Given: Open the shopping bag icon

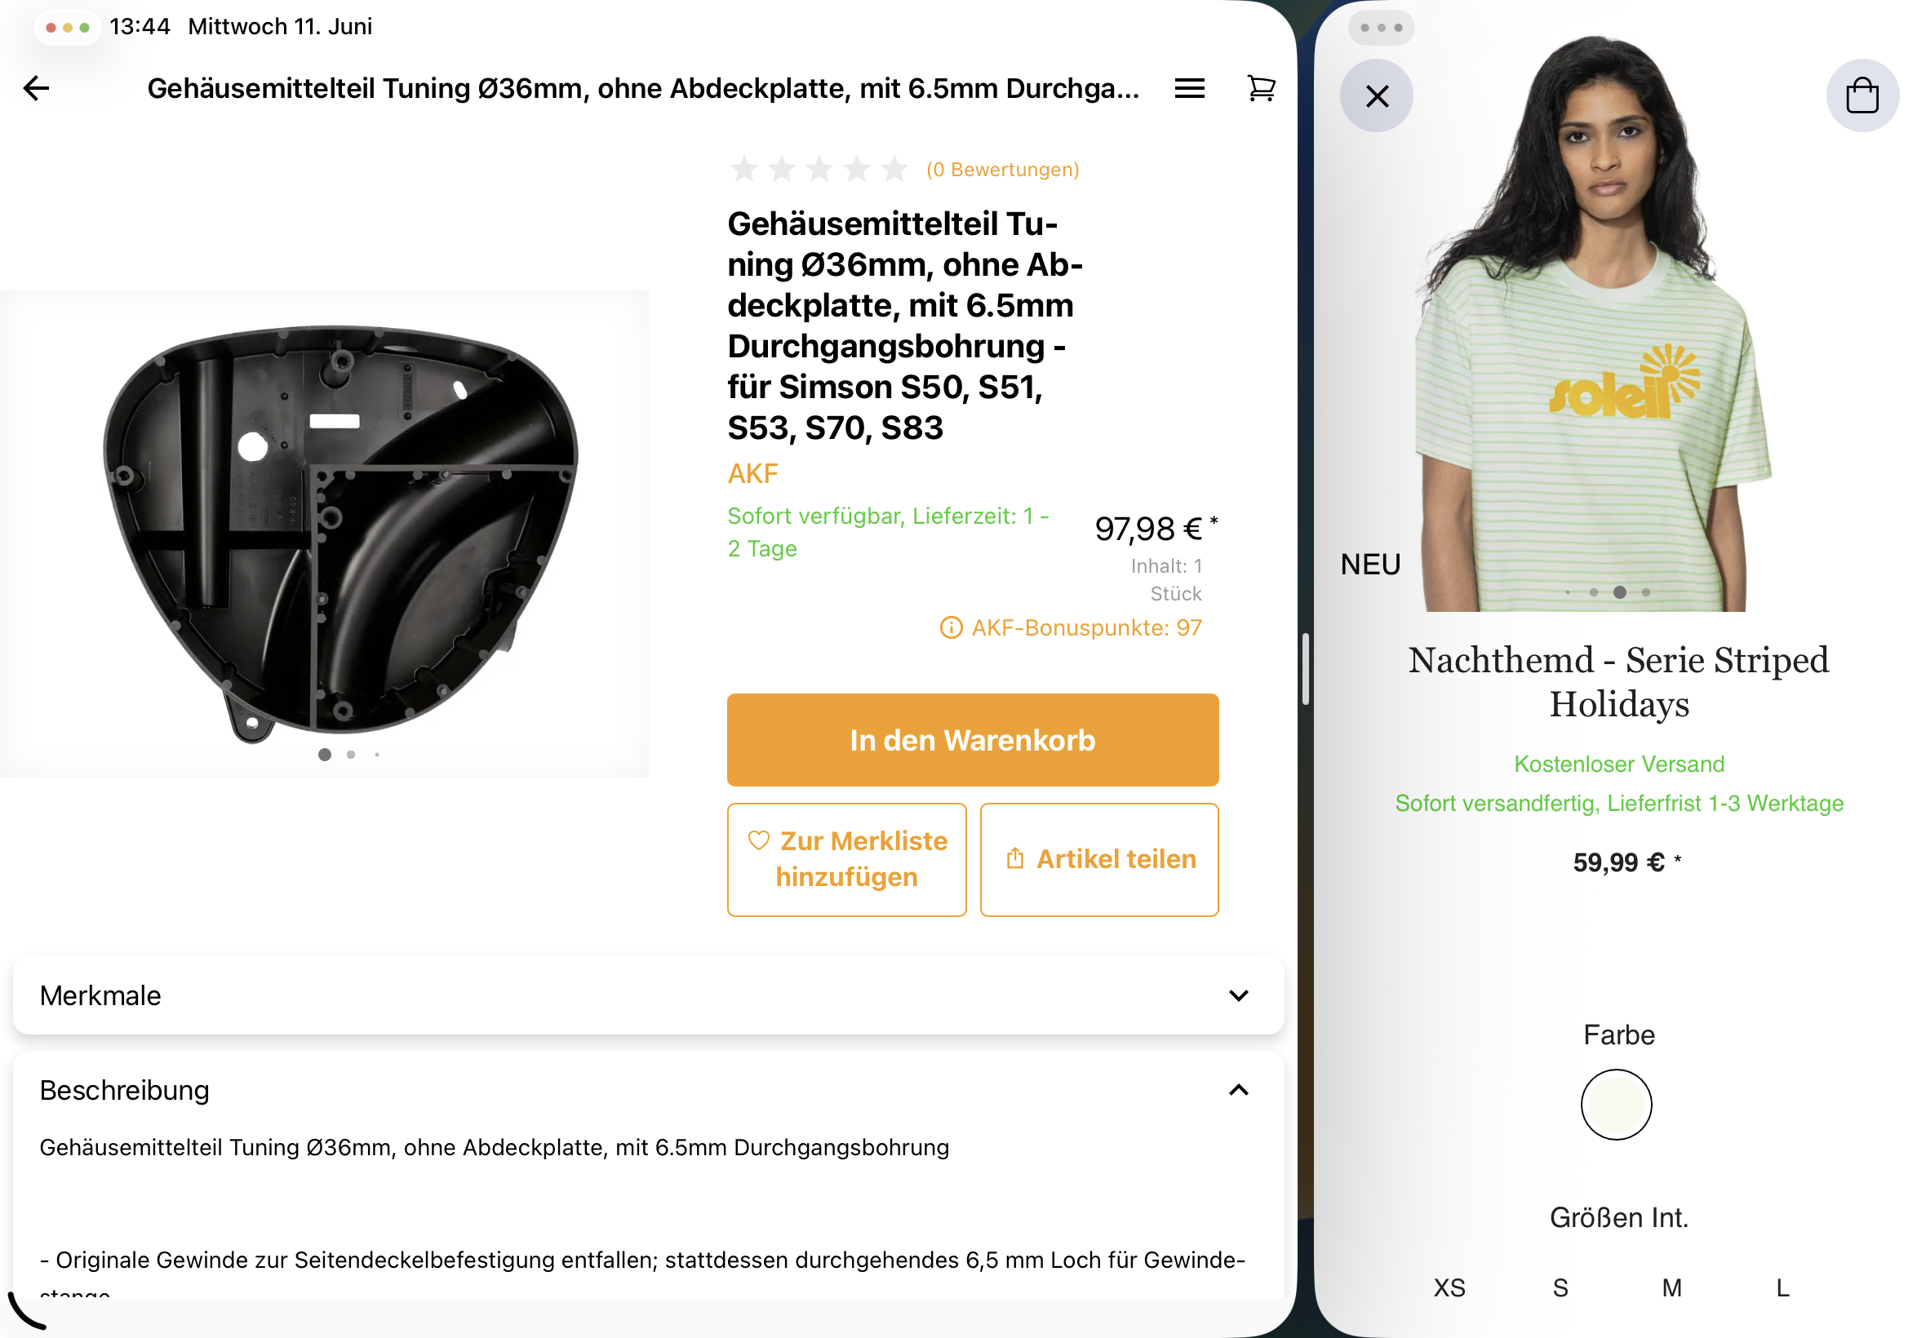Looking at the screenshot, I should 1862,95.
